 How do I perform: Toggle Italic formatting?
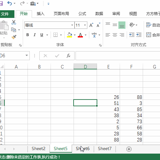[x=35, y=35]
